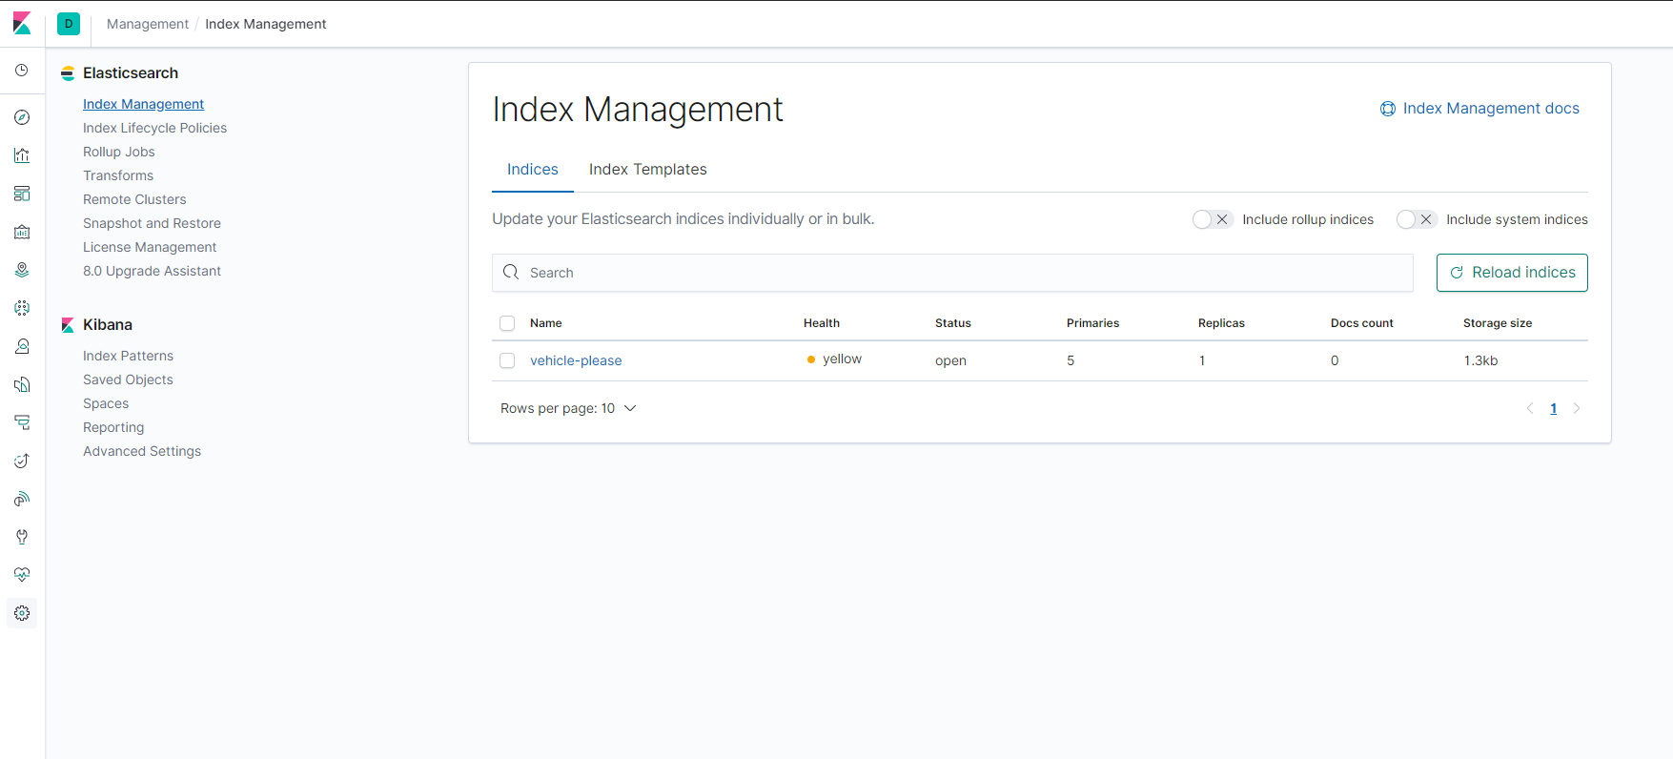Tick the select-all indices checkbox
The image size is (1673, 759).
507,323
